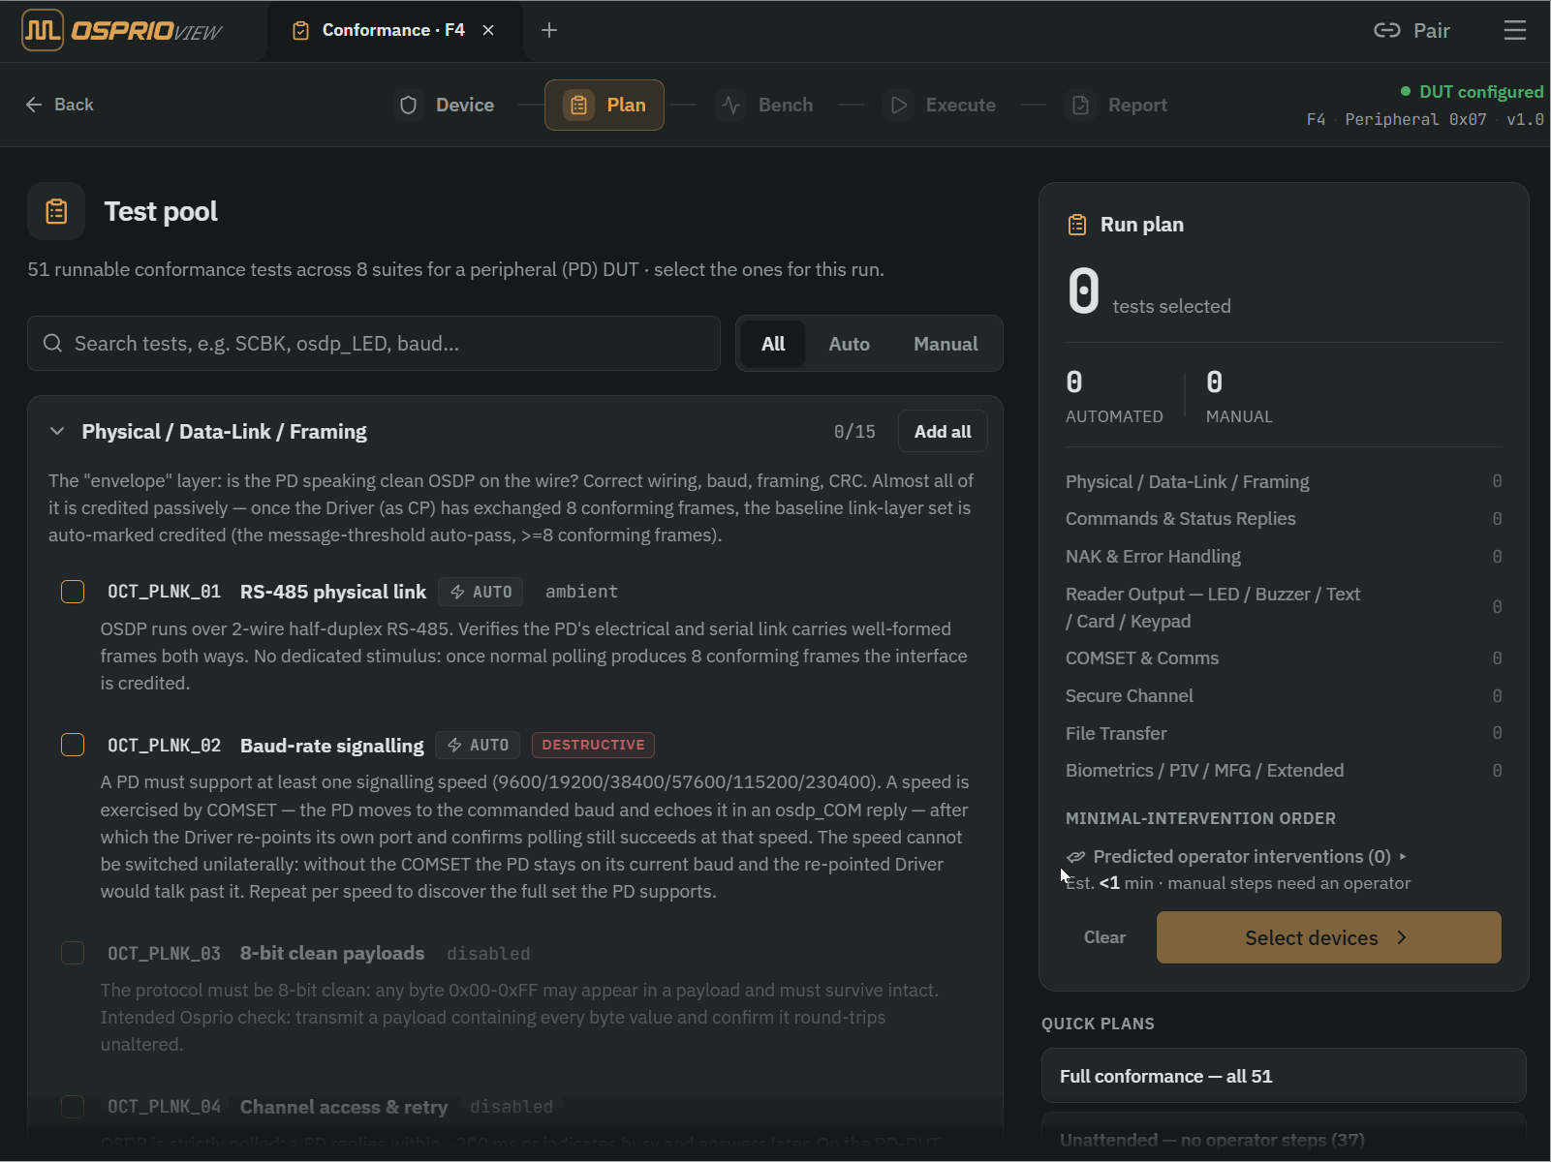This screenshot has height=1162, width=1551.
Task: Collapse the Physical / Data-Link / Framing suite
Action: click(x=57, y=431)
